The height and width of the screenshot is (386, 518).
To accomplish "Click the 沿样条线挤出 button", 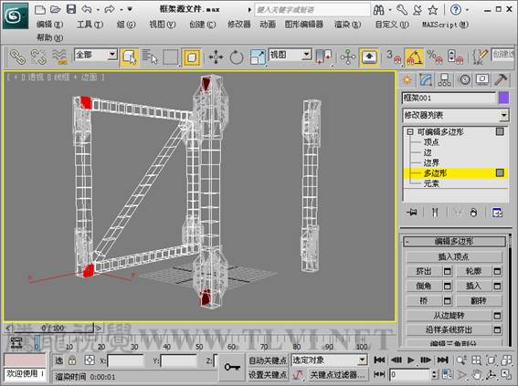I will point(449,329).
